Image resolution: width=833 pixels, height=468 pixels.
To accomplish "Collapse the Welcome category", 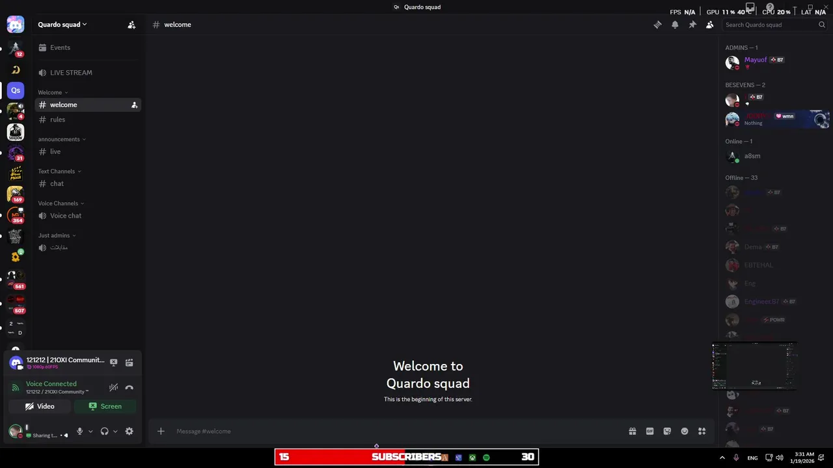I will 53,92.
